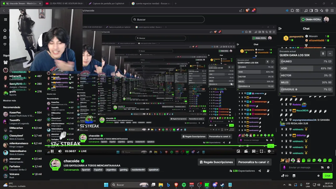Show hidden tray icons chevron
This screenshot has width=336, height=189.
(x=284, y=185)
